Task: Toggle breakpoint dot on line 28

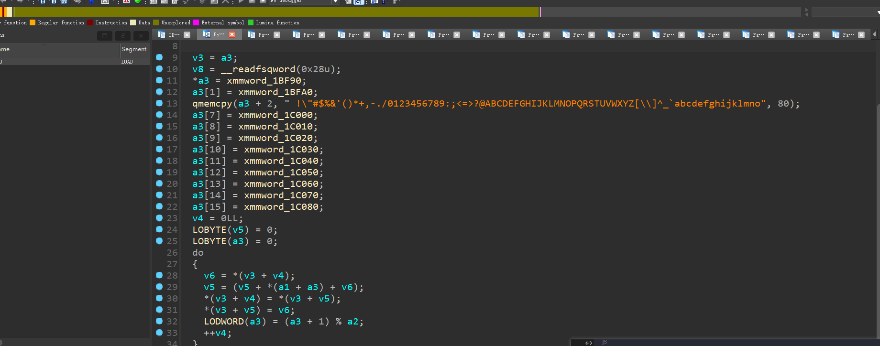Action: point(159,275)
